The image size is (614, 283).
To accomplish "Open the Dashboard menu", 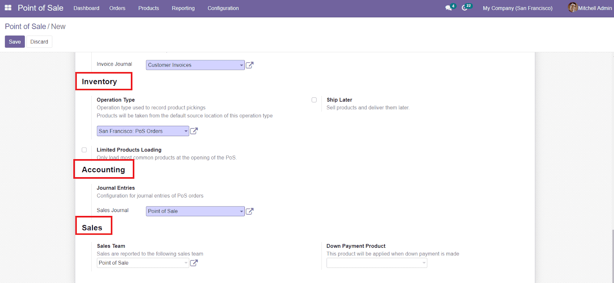I will (86, 8).
